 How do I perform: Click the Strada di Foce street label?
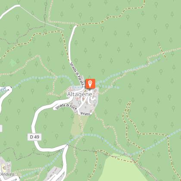(66, 106)
